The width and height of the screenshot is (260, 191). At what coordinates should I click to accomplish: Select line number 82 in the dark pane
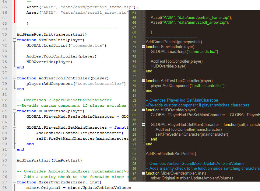click(134, 100)
